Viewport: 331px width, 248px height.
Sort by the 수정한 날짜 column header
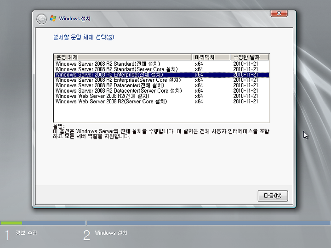250,57
